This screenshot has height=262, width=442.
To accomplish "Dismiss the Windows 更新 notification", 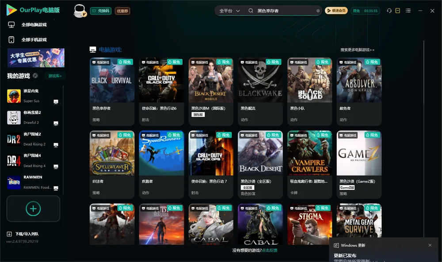I will point(430,245).
